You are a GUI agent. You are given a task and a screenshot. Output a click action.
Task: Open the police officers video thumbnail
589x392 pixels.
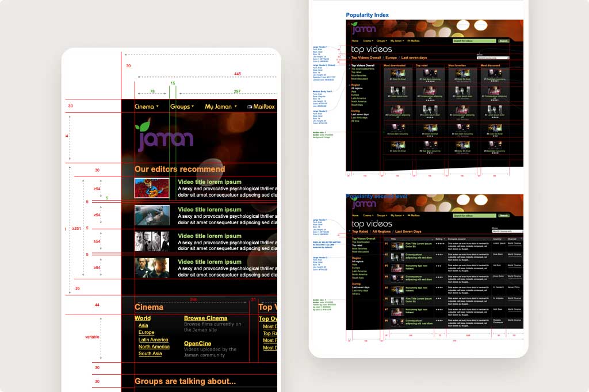click(x=152, y=268)
